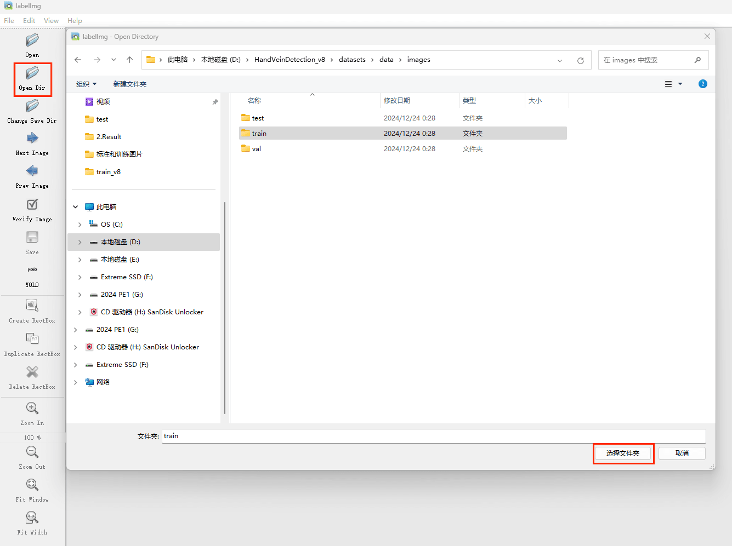Click the Change Save Dir icon
This screenshot has height=546, width=732.
click(32, 106)
